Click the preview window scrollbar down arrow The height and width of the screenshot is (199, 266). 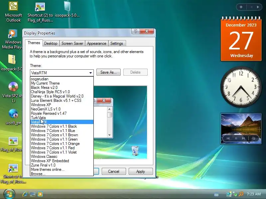point(109,135)
